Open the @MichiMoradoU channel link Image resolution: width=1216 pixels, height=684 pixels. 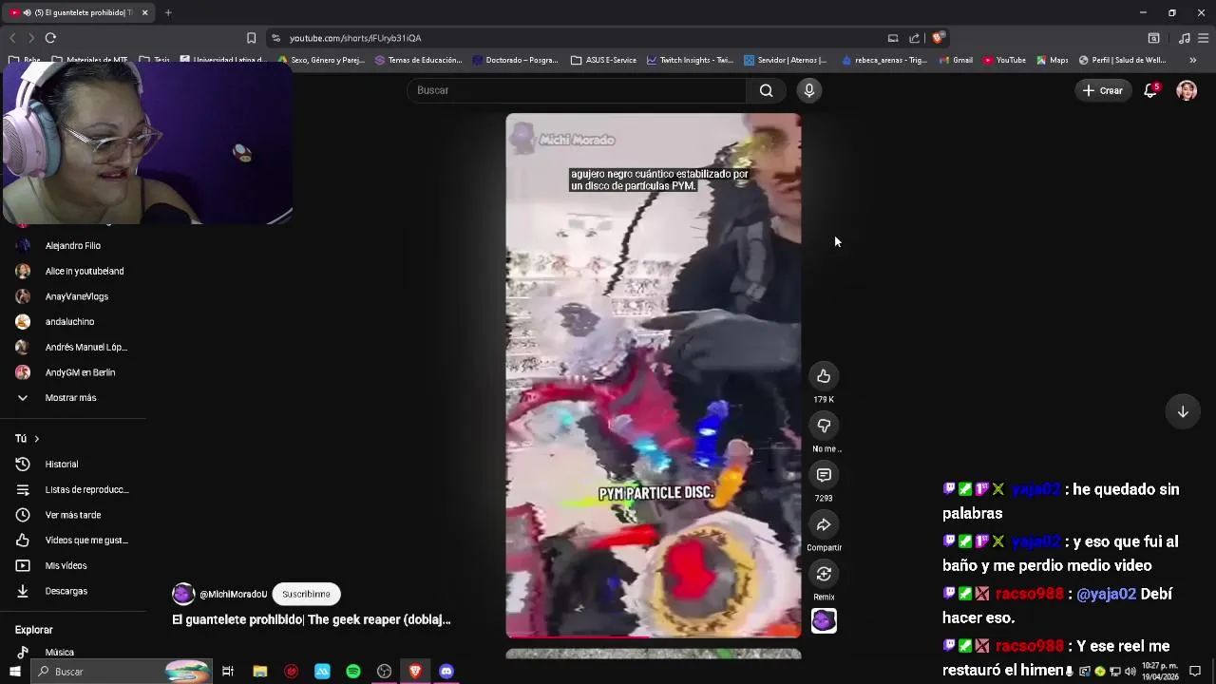pos(233,594)
